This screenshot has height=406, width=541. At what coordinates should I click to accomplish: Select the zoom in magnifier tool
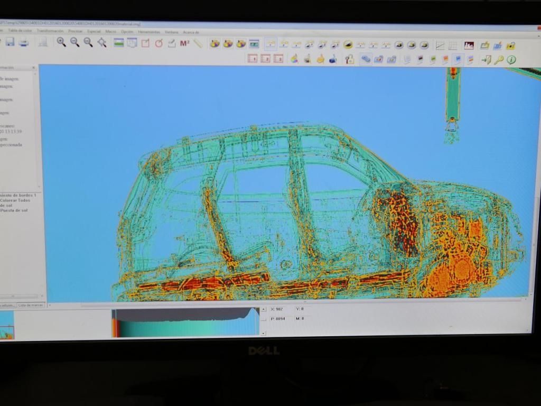(61, 42)
